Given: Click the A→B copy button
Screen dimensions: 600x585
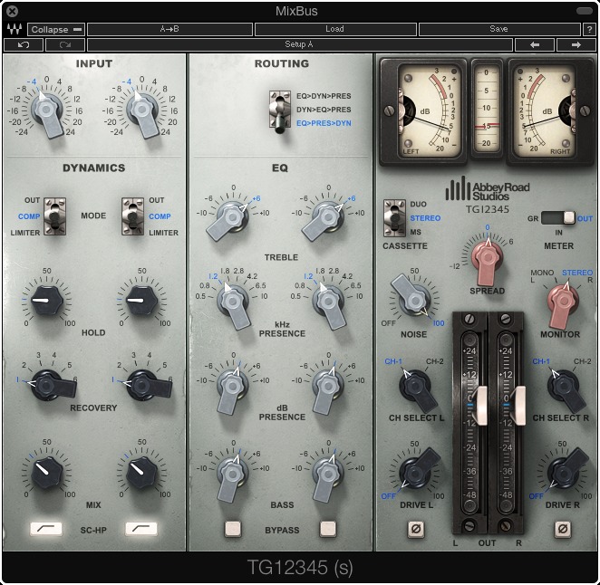Looking at the screenshot, I should coord(169,30).
